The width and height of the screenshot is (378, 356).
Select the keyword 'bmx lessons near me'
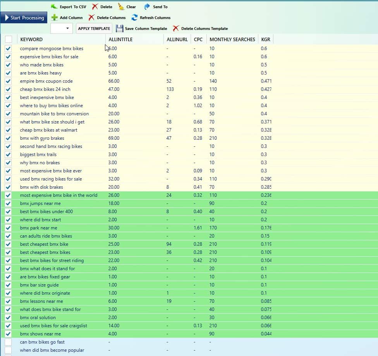click(41, 301)
